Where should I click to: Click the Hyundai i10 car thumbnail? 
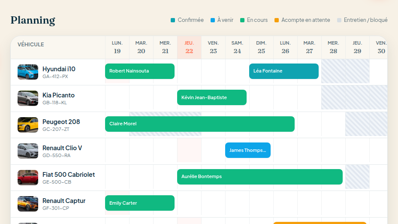[28, 72]
